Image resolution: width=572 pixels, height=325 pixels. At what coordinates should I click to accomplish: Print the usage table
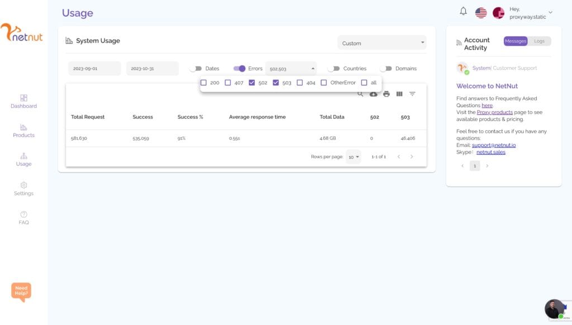tap(386, 94)
